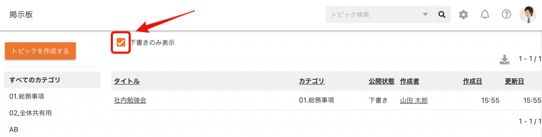This screenshot has width=542, height=137.
Task: Uncheck the 下書きのみ表示 checkbox
Action: click(121, 43)
